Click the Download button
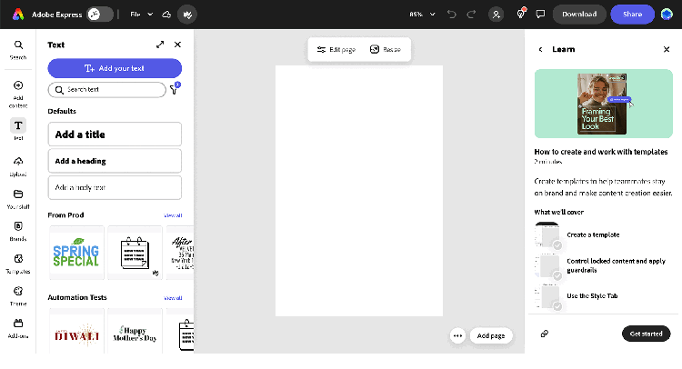Image resolution: width=682 pixels, height=369 pixels. 579,15
